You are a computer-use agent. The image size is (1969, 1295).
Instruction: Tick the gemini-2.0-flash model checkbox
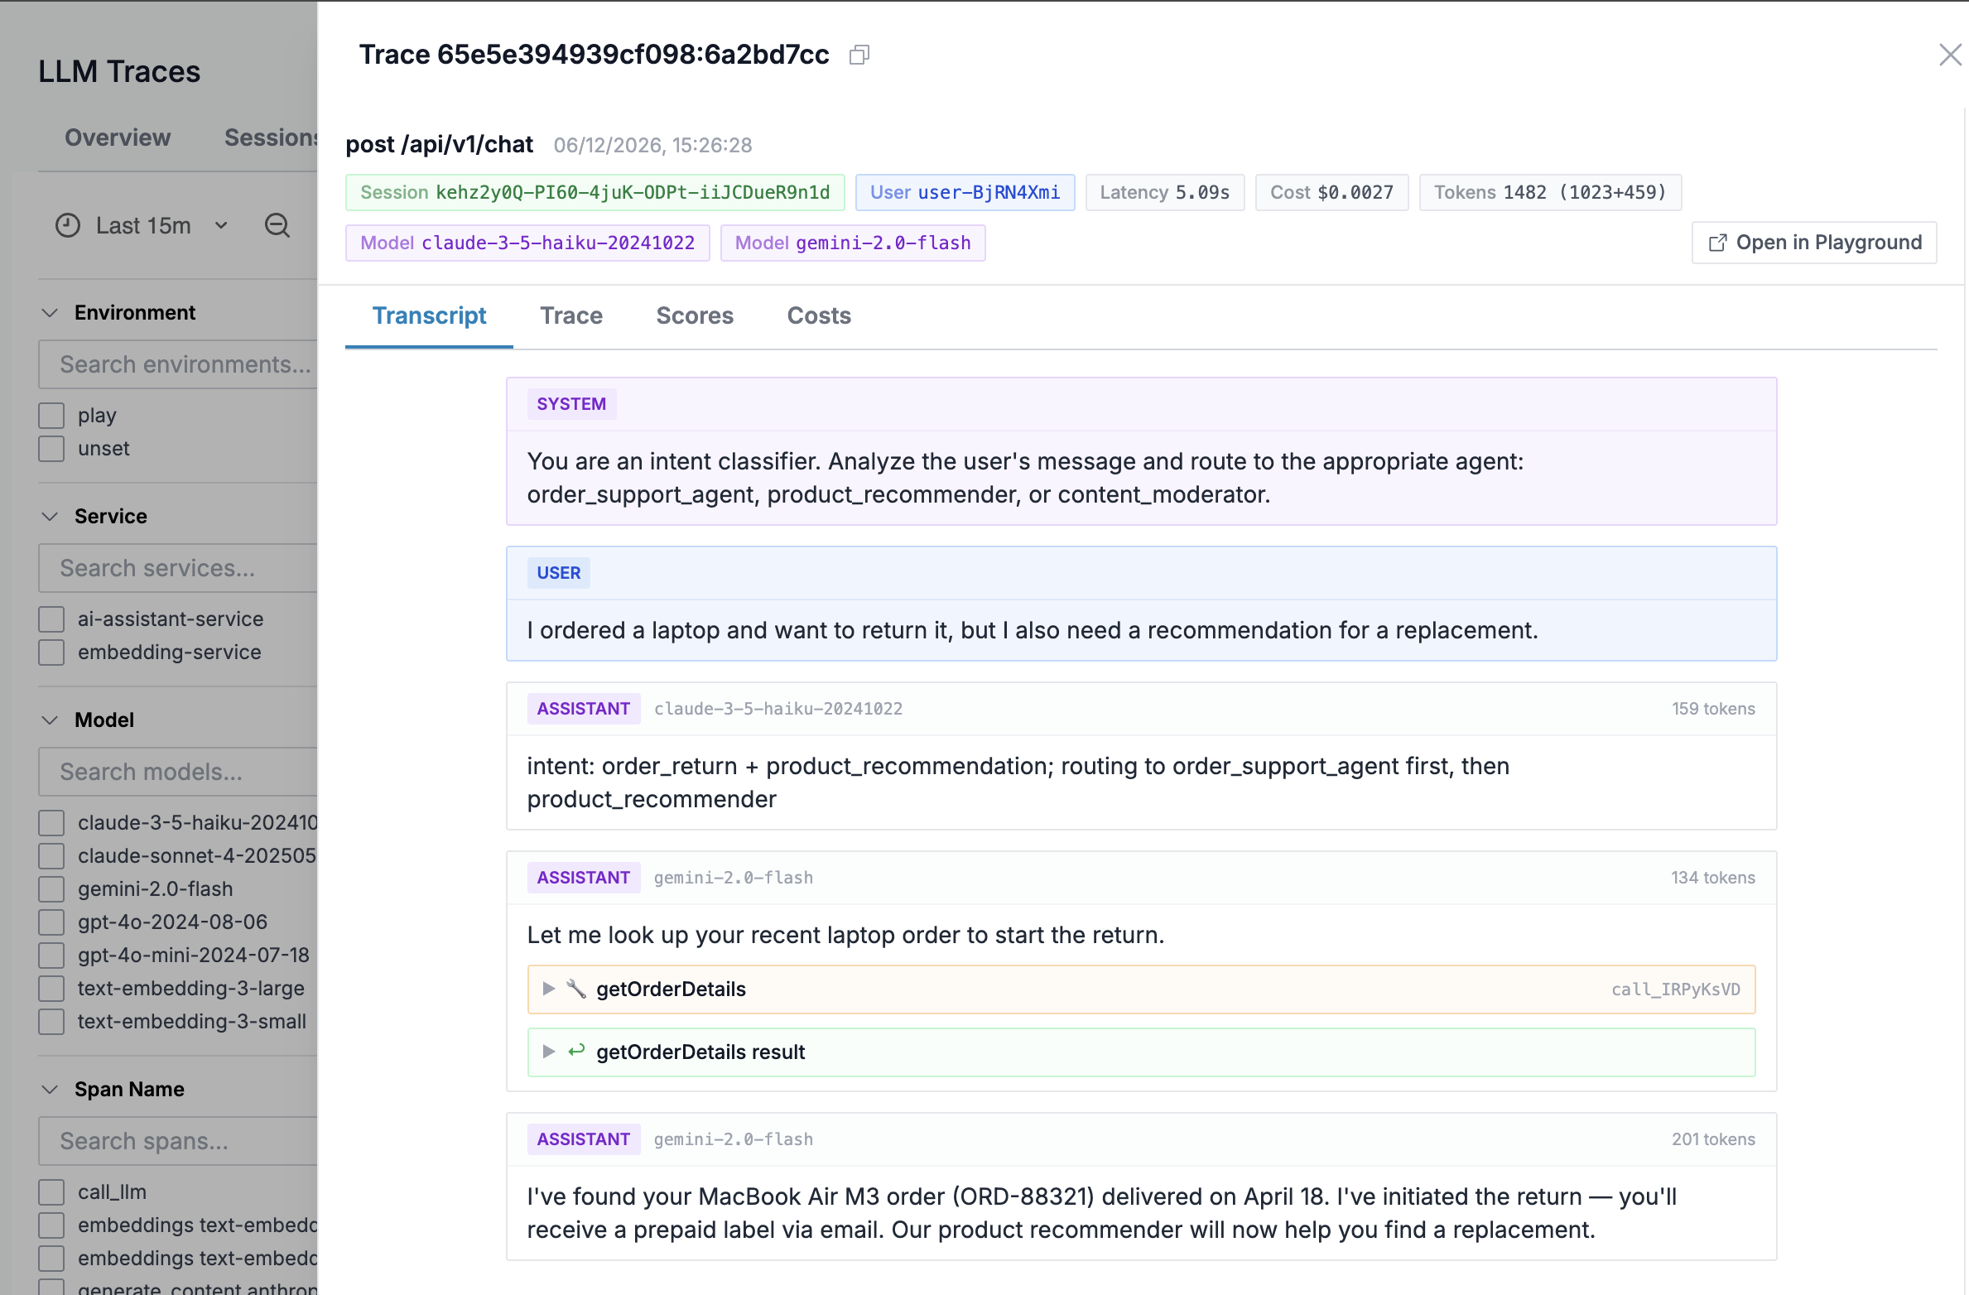click(51, 889)
